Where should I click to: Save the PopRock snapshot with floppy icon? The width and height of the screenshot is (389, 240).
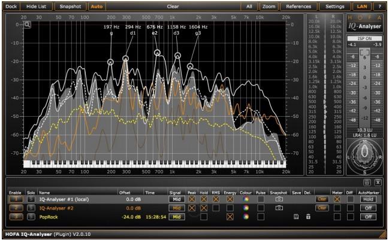pyautogui.click(x=296, y=217)
